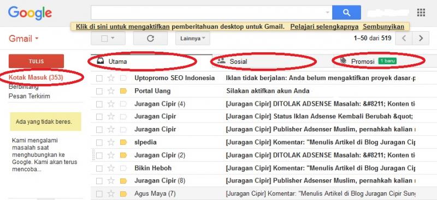Check the Juragan Cipir (4) email
The height and width of the screenshot is (200, 437).
(99, 104)
